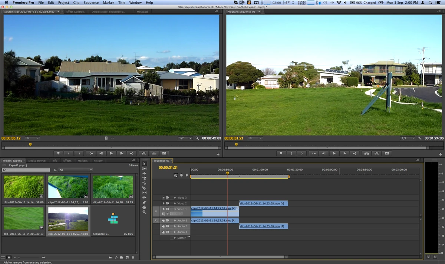Viewport: 445px width, 264px height.
Task: Open the In: All dropdown in Project panel
Action: click(76, 170)
